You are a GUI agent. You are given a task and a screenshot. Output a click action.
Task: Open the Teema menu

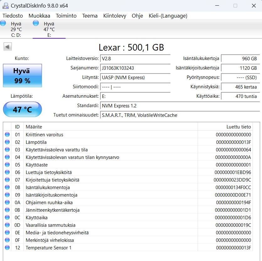click(90, 16)
